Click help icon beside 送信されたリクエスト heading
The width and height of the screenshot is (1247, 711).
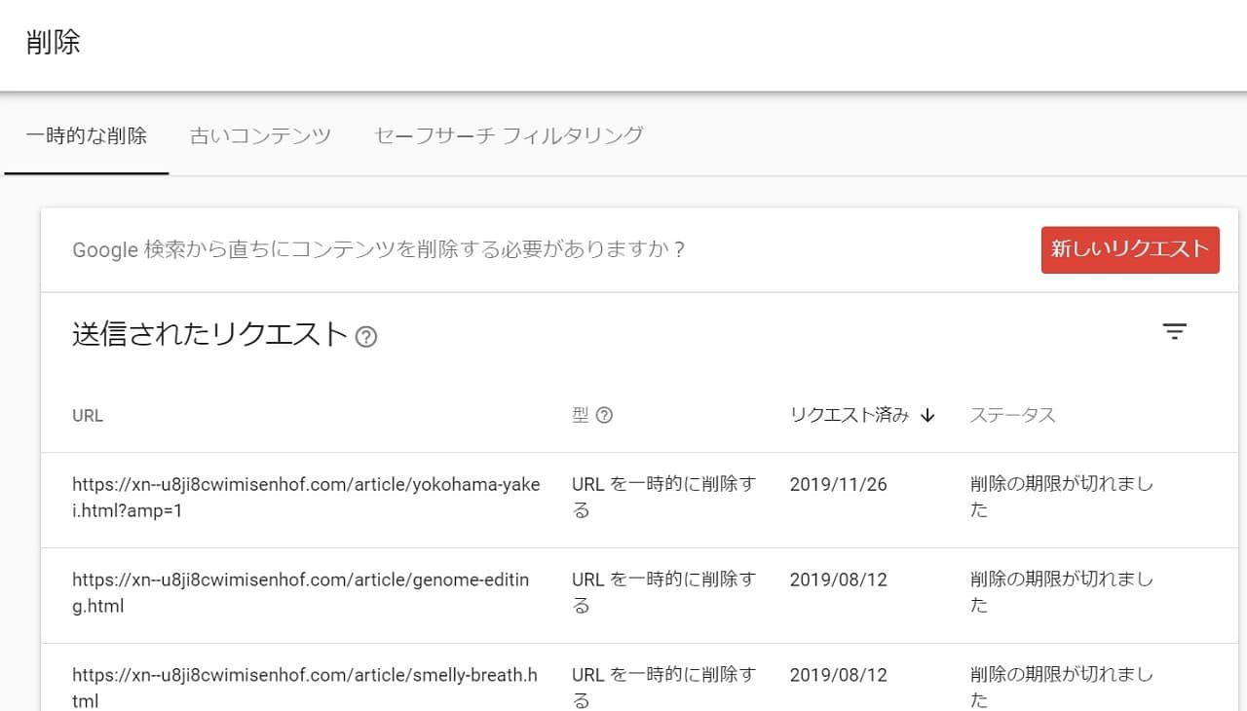pos(366,337)
